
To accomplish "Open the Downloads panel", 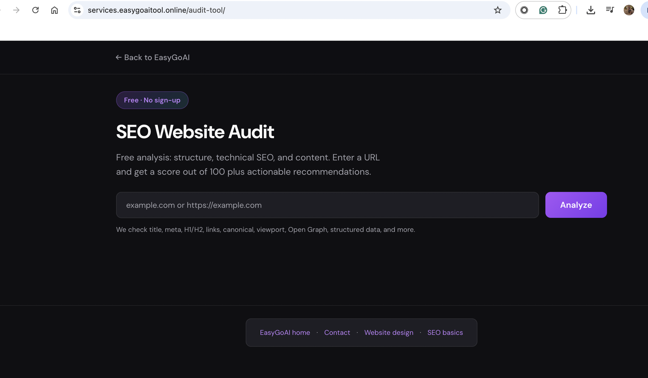I will click(x=591, y=10).
